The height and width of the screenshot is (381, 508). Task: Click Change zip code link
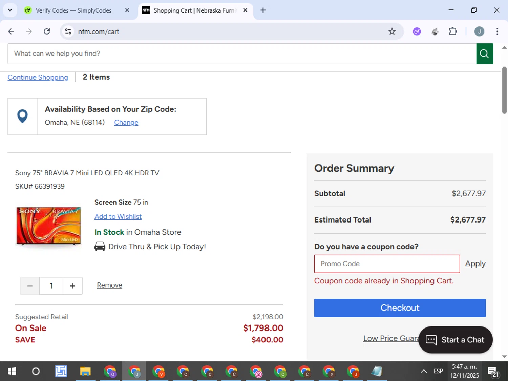[126, 122]
